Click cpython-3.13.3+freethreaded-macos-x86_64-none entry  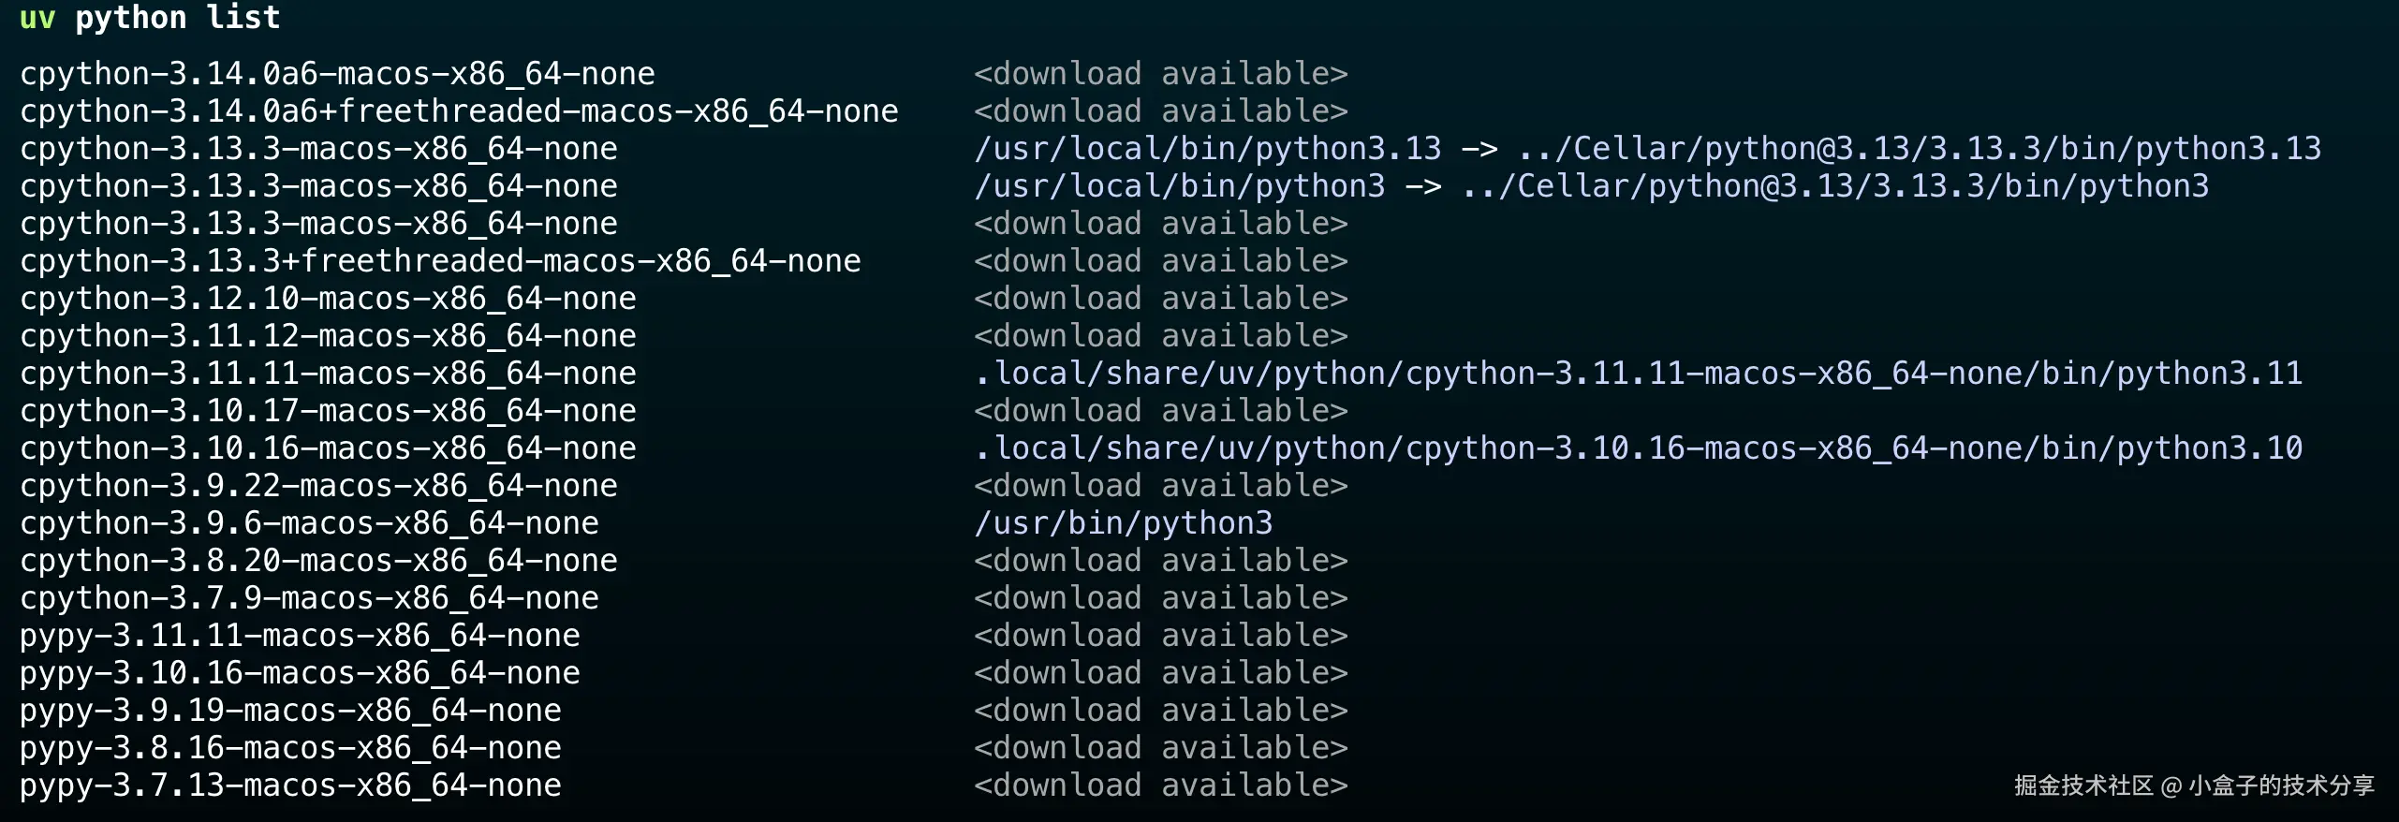pos(440,261)
